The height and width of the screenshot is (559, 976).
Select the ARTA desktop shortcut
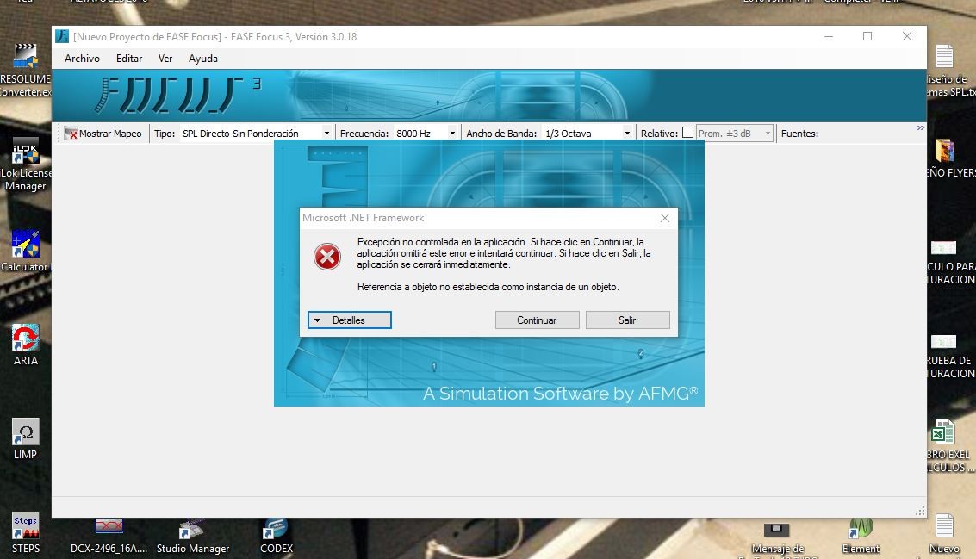(x=26, y=345)
